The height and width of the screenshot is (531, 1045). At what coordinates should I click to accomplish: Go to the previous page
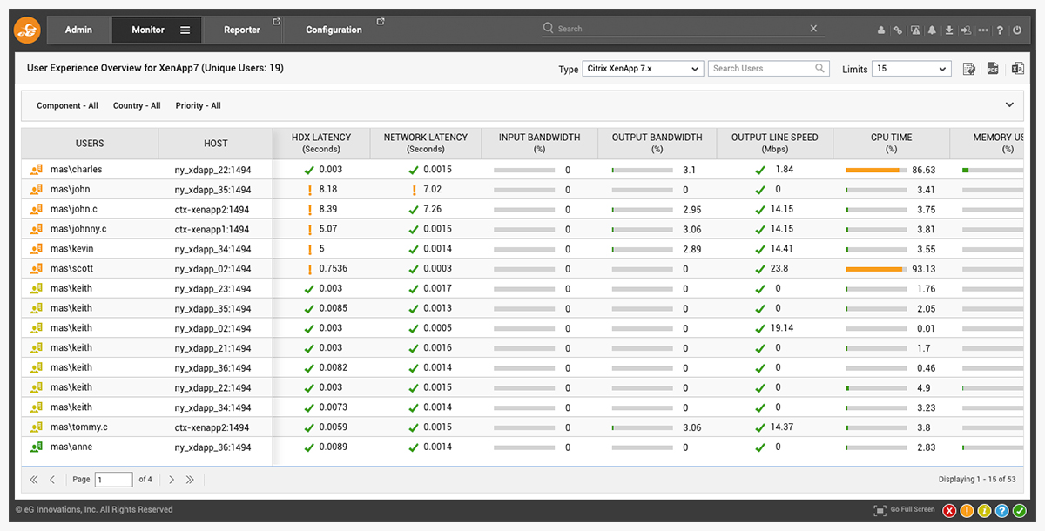pos(52,480)
